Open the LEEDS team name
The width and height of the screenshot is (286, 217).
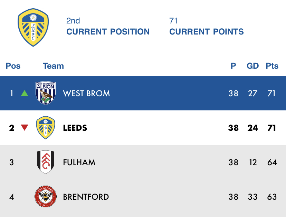click(75, 128)
